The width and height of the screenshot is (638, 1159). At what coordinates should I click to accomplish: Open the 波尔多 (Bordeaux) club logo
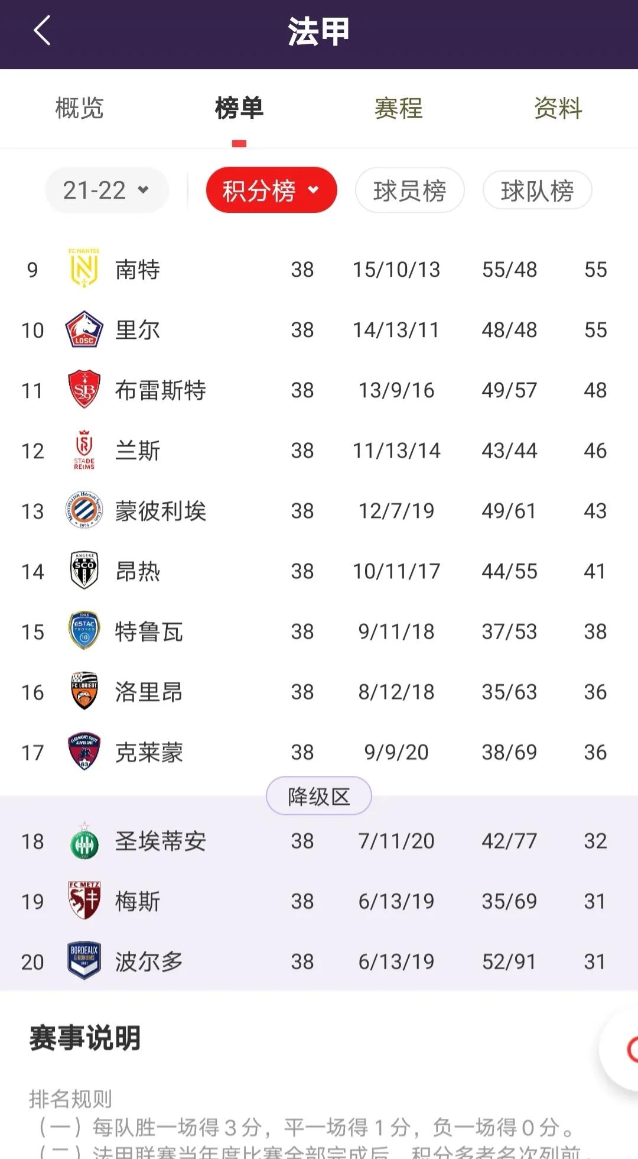[x=83, y=961]
